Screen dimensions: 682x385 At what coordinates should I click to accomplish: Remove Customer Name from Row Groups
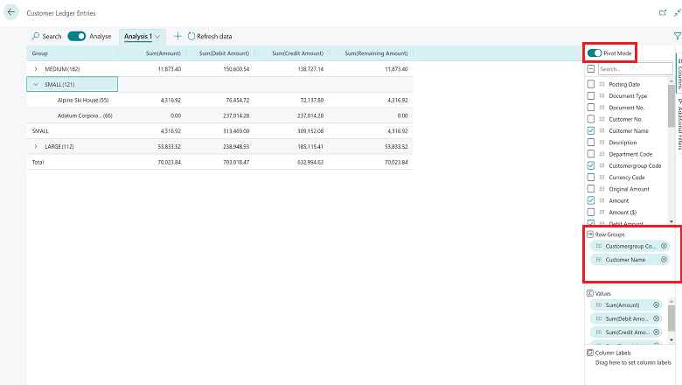[664, 259]
